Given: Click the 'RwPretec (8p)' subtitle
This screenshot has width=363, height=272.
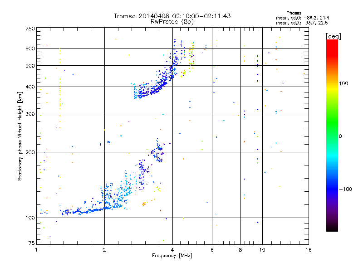Looking at the screenshot, I should coord(172,22).
